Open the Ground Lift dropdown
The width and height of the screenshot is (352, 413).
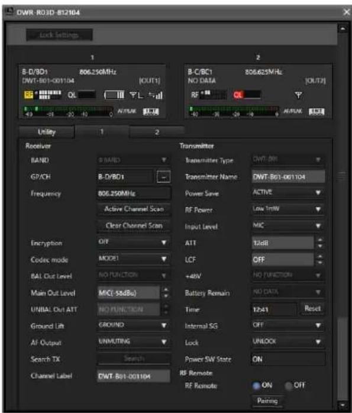(134, 325)
